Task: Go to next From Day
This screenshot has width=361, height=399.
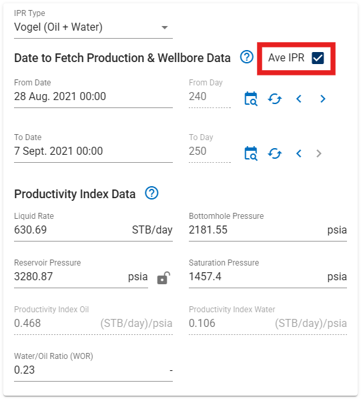Action: point(322,99)
